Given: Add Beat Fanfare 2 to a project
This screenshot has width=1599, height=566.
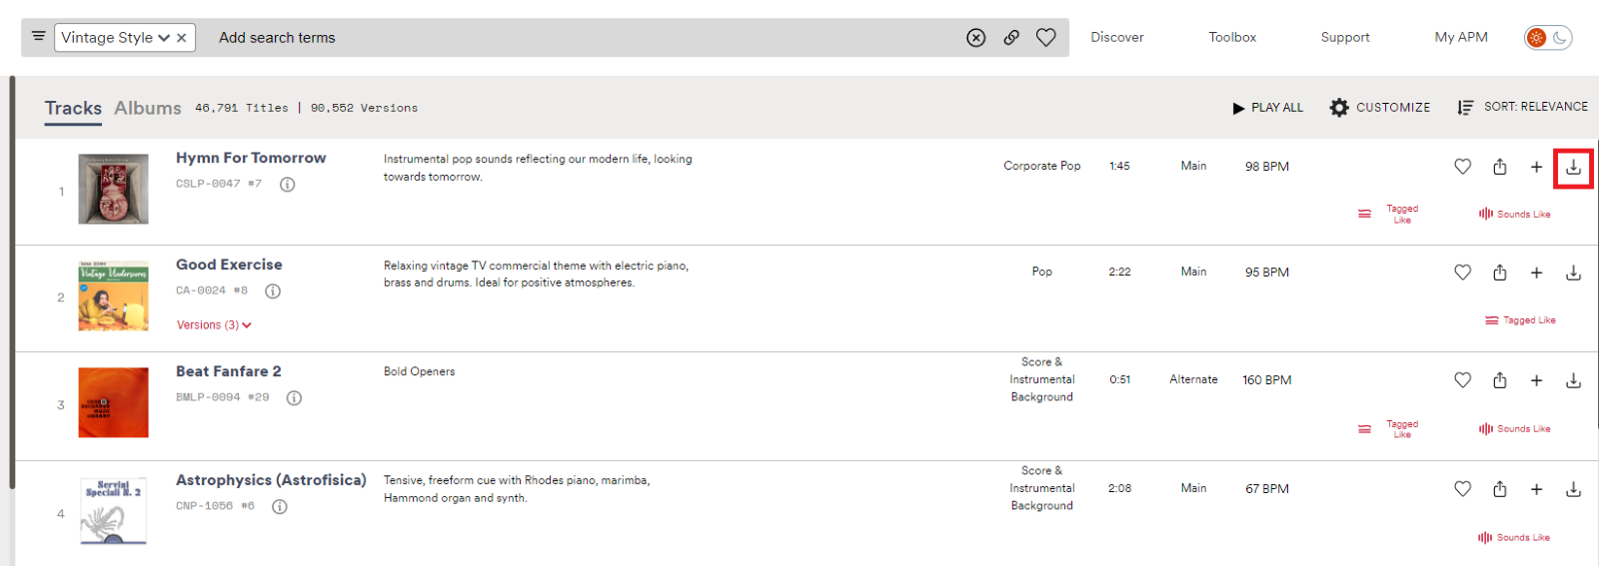Looking at the screenshot, I should [x=1537, y=380].
